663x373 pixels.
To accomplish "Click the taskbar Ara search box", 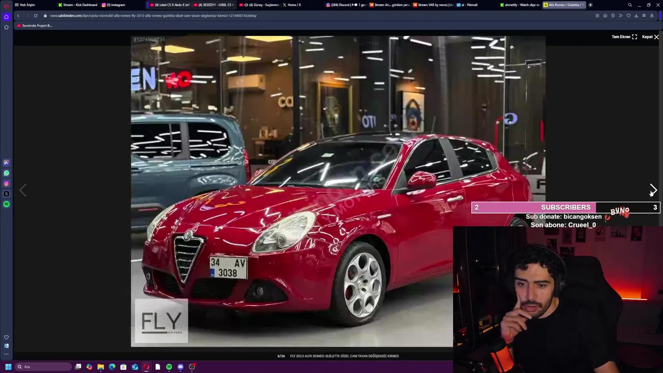I will pyautogui.click(x=43, y=367).
